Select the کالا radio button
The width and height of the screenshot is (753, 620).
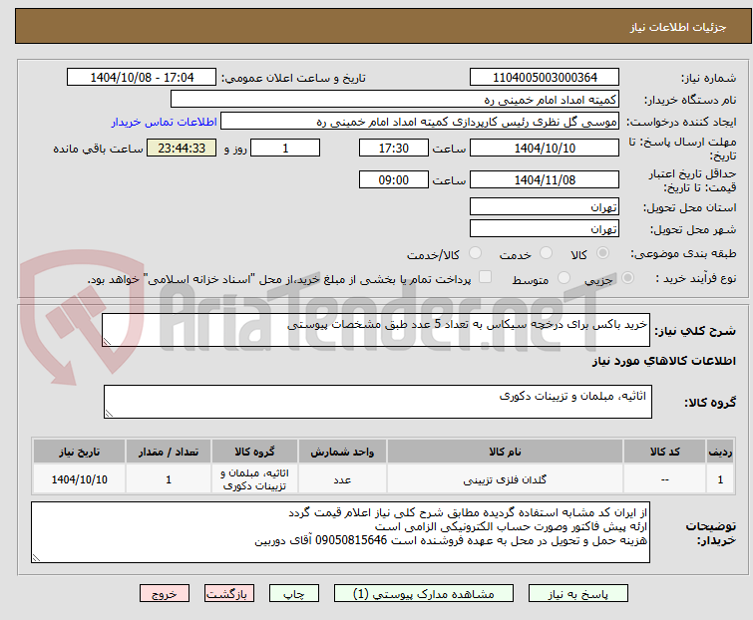pos(602,253)
